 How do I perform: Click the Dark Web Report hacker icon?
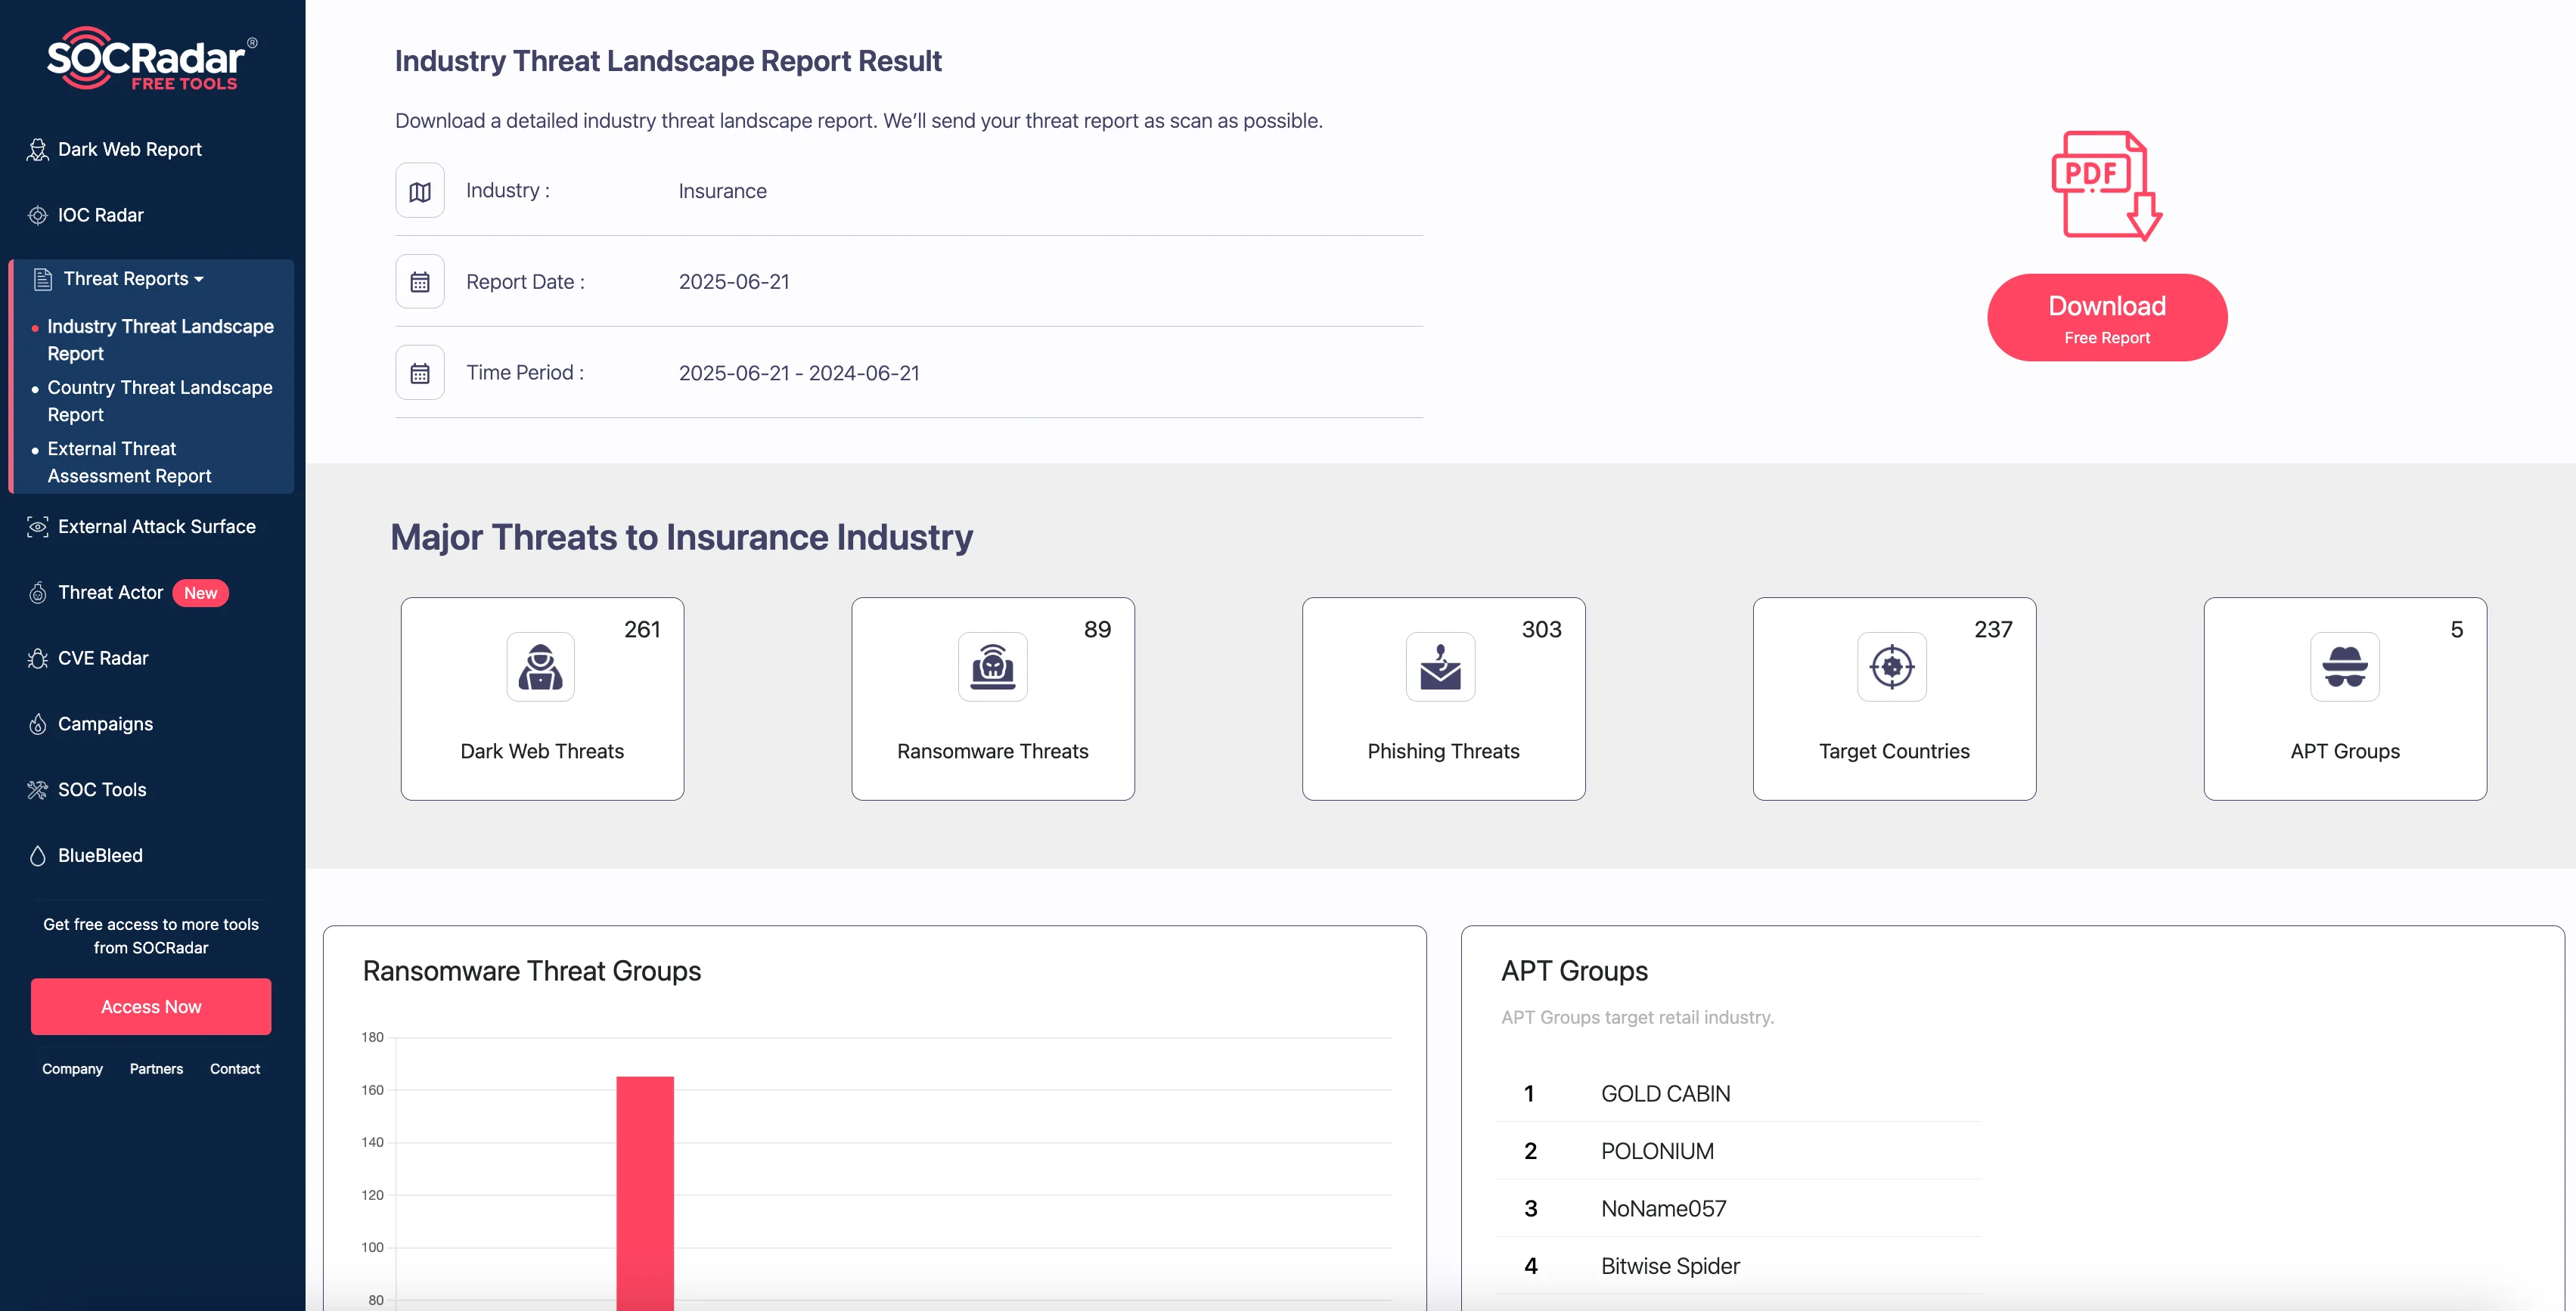click(x=38, y=150)
